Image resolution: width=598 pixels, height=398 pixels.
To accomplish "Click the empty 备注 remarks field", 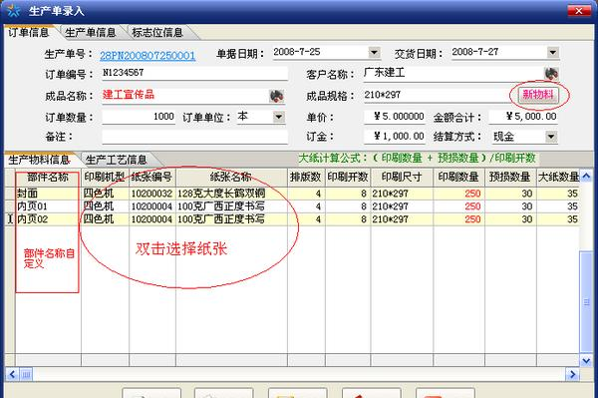I will pos(194,137).
